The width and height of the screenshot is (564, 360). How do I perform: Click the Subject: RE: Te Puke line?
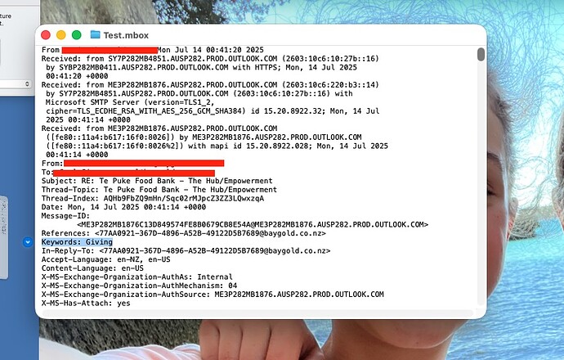pos(157,181)
